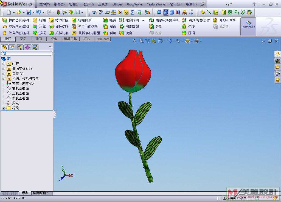Open the ConfigurationManager panel tab
281x202 pixels.
point(20,47)
